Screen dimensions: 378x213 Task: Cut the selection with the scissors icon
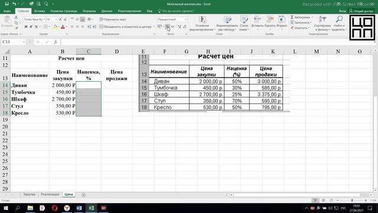point(16,18)
